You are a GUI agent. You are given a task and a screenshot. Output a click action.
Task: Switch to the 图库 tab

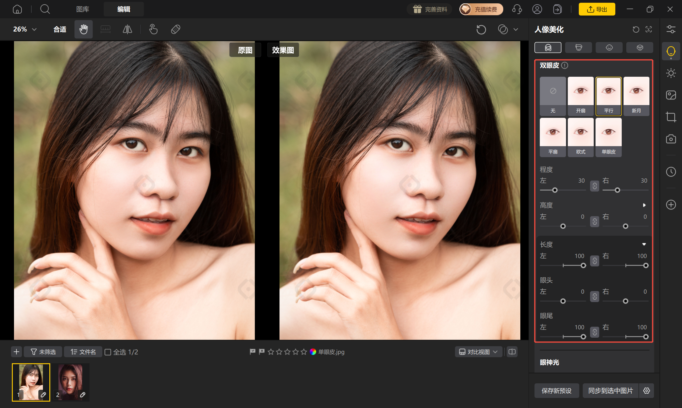click(x=83, y=9)
